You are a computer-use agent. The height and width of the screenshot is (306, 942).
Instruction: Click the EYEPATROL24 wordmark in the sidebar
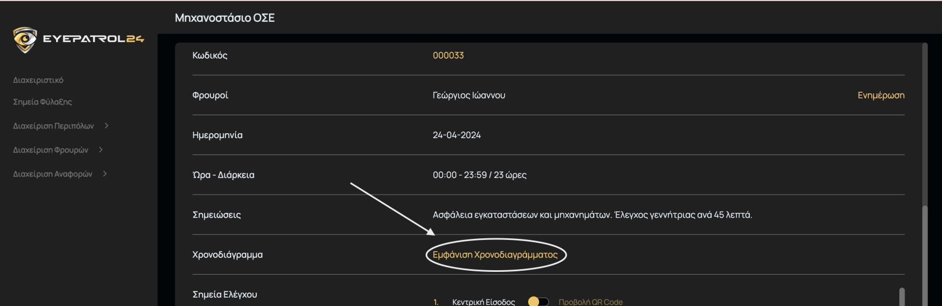(93, 39)
